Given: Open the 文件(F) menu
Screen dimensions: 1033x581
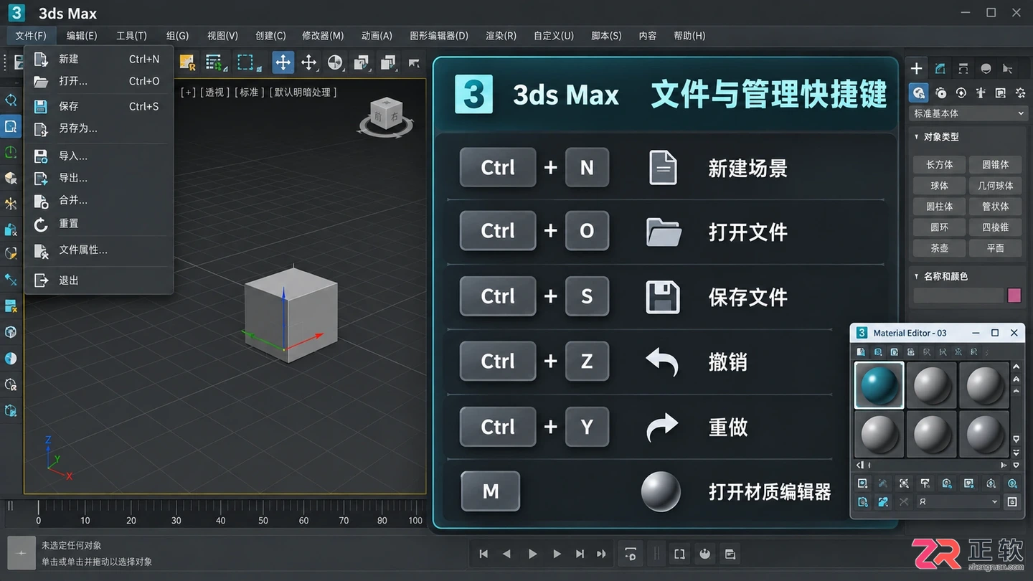Looking at the screenshot, I should [x=31, y=35].
